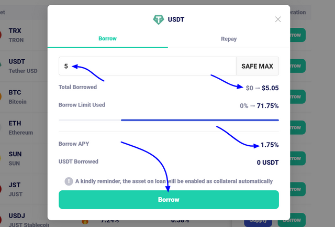Click the blue Supply button in USDJ row
Image resolution: width=335 pixels, height=227 pixels.
[258, 220]
